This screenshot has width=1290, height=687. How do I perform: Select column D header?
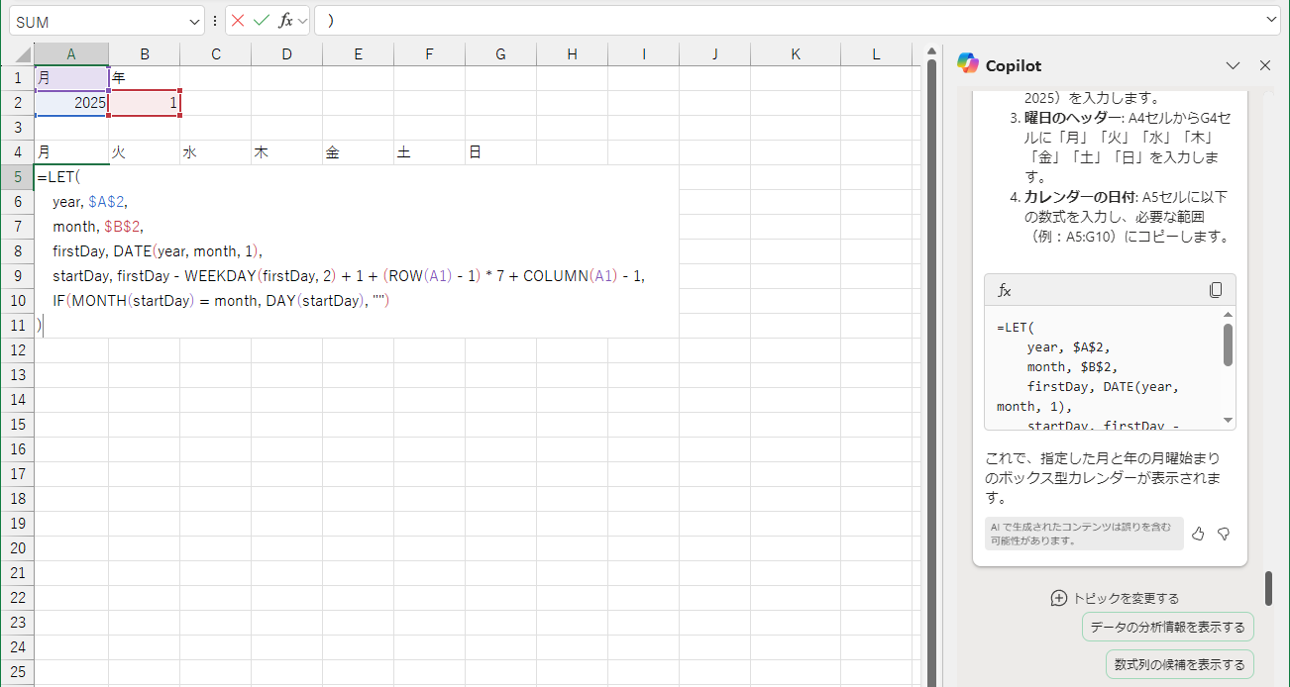pyautogui.click(x=286, y=54)
